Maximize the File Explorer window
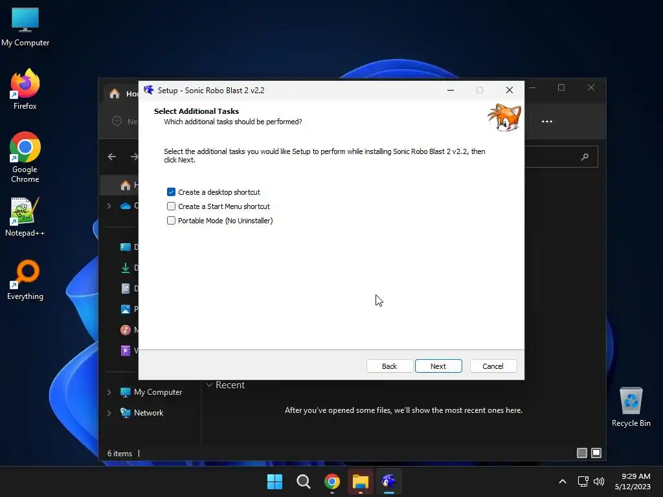663x497 pixels. point(561,87)
